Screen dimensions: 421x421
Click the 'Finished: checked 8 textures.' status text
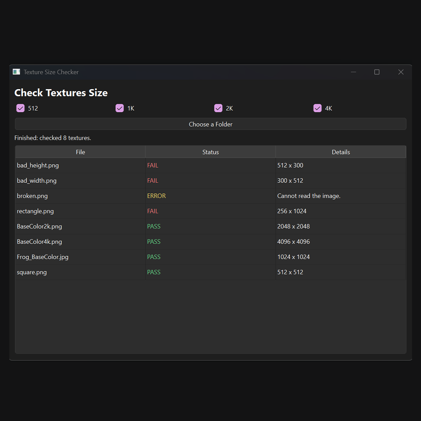[53, 138]
